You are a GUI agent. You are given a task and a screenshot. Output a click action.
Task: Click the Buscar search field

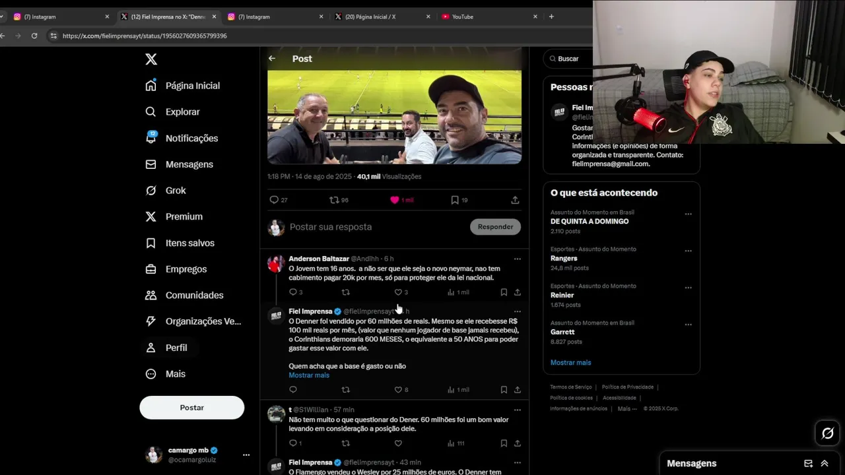pos(569,59)
